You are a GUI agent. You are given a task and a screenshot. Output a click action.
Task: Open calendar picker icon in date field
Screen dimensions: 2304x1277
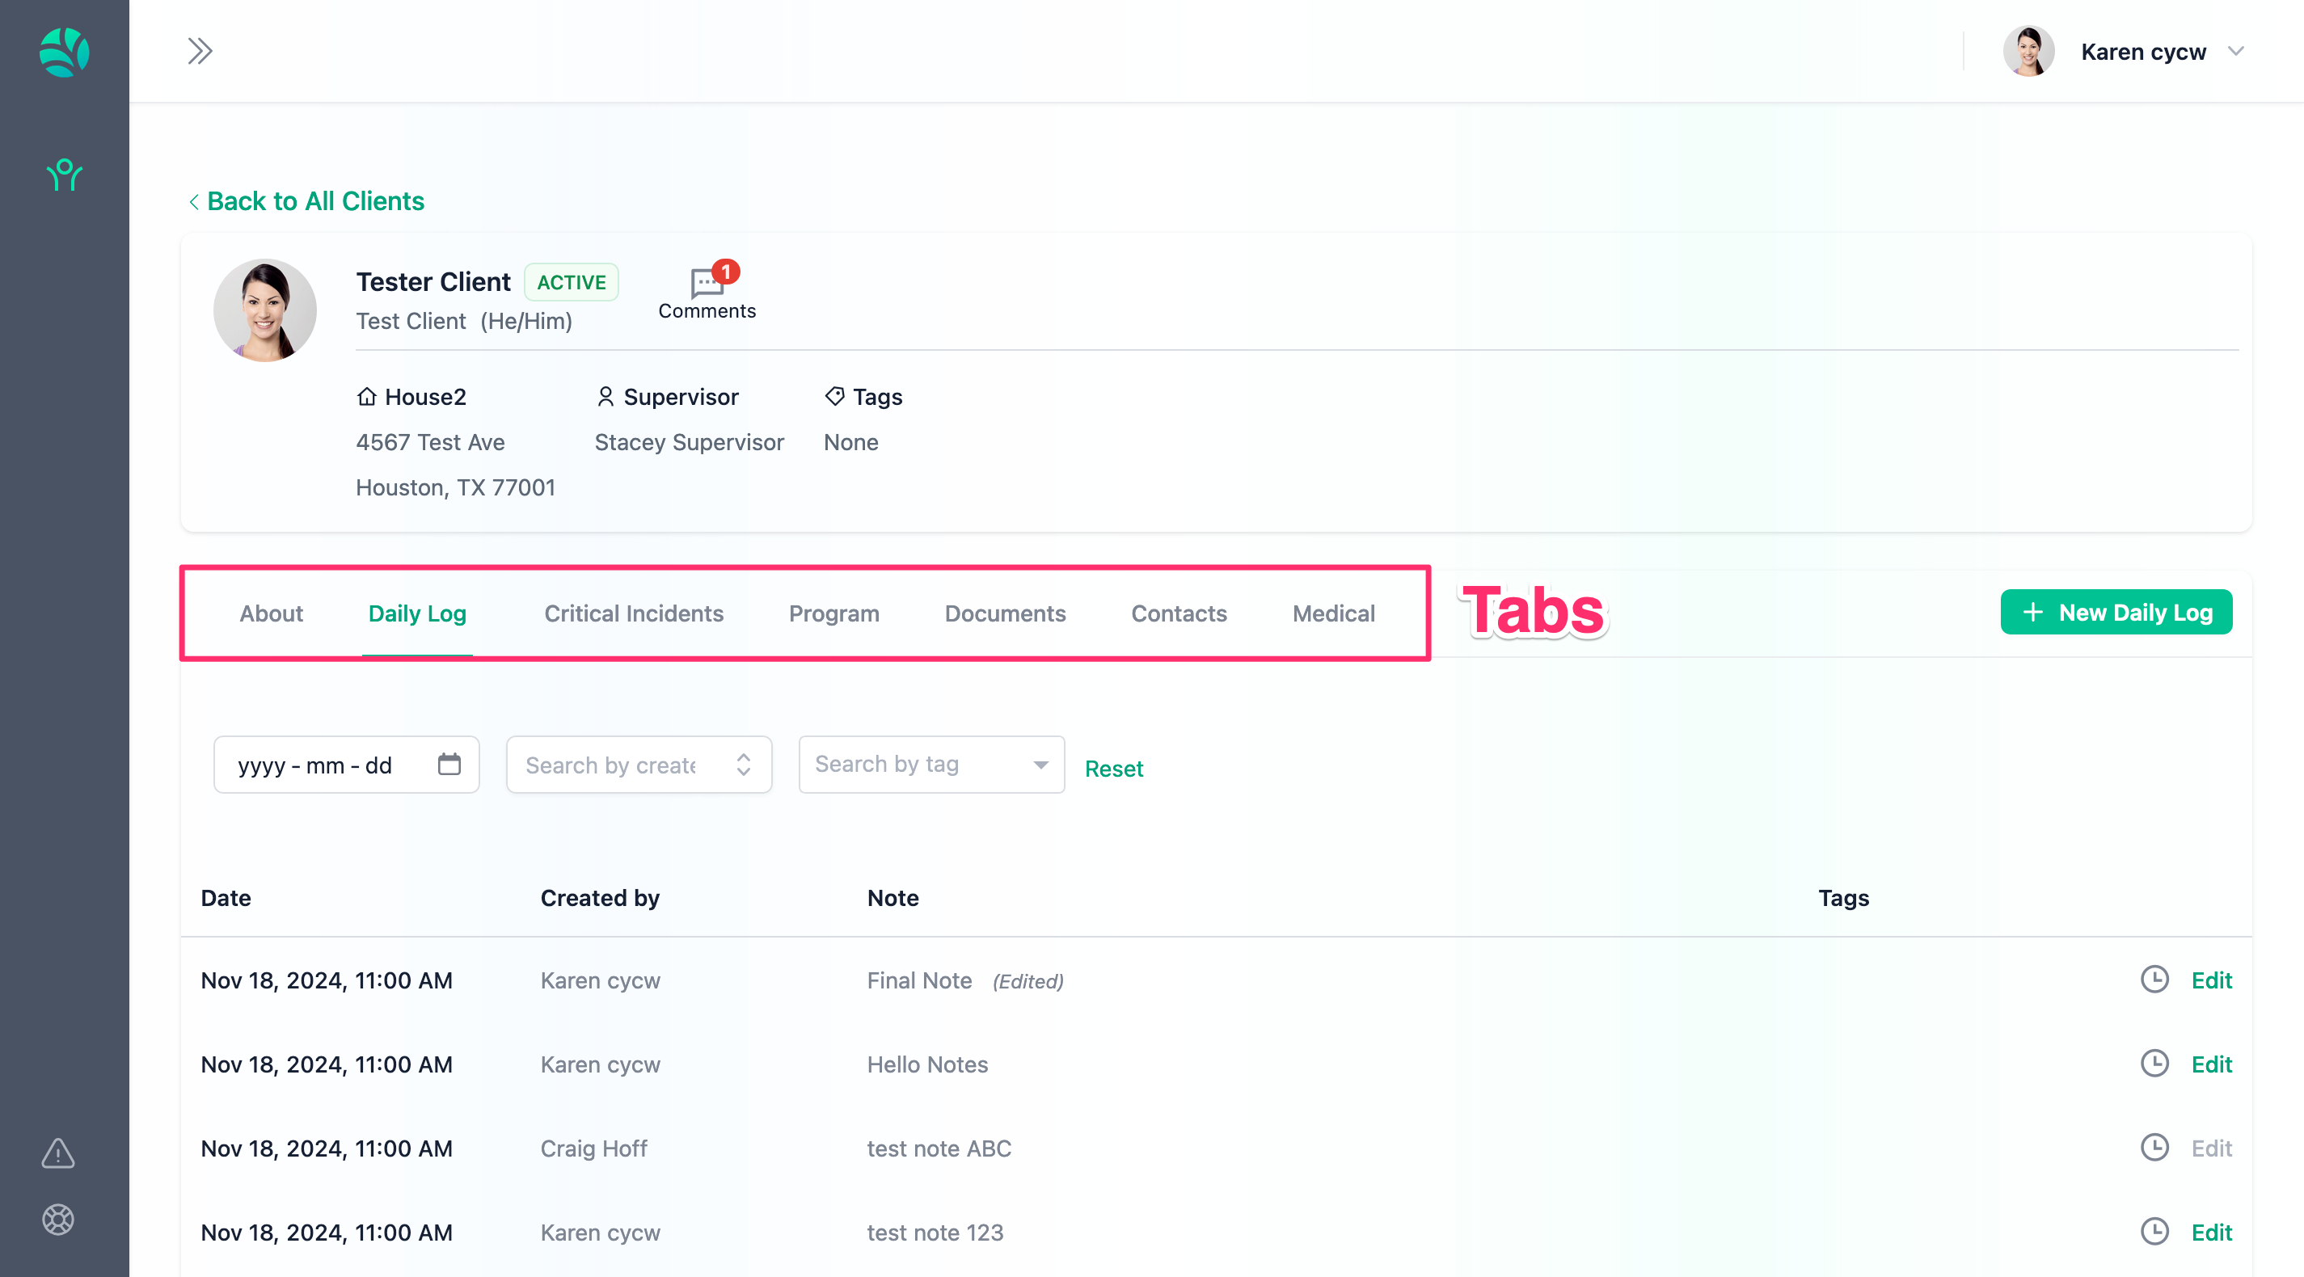(449, 764)
